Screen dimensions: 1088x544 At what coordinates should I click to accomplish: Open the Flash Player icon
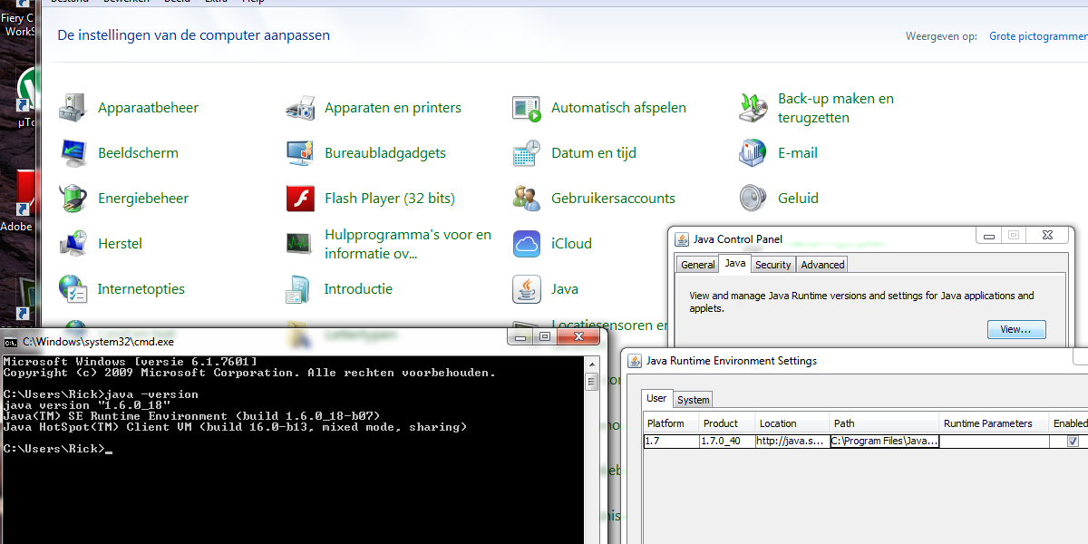[299, 198]
